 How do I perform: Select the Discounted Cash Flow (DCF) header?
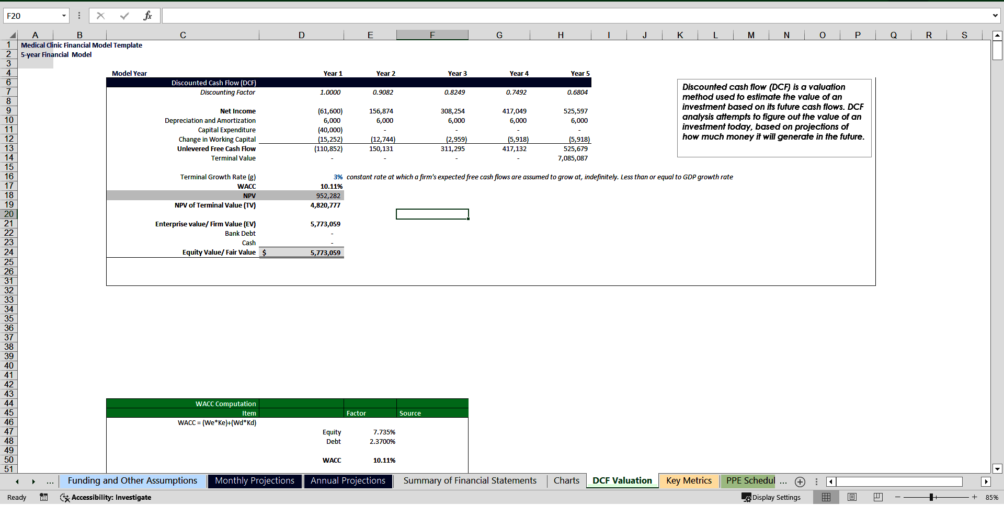click(x=182, y=83)
